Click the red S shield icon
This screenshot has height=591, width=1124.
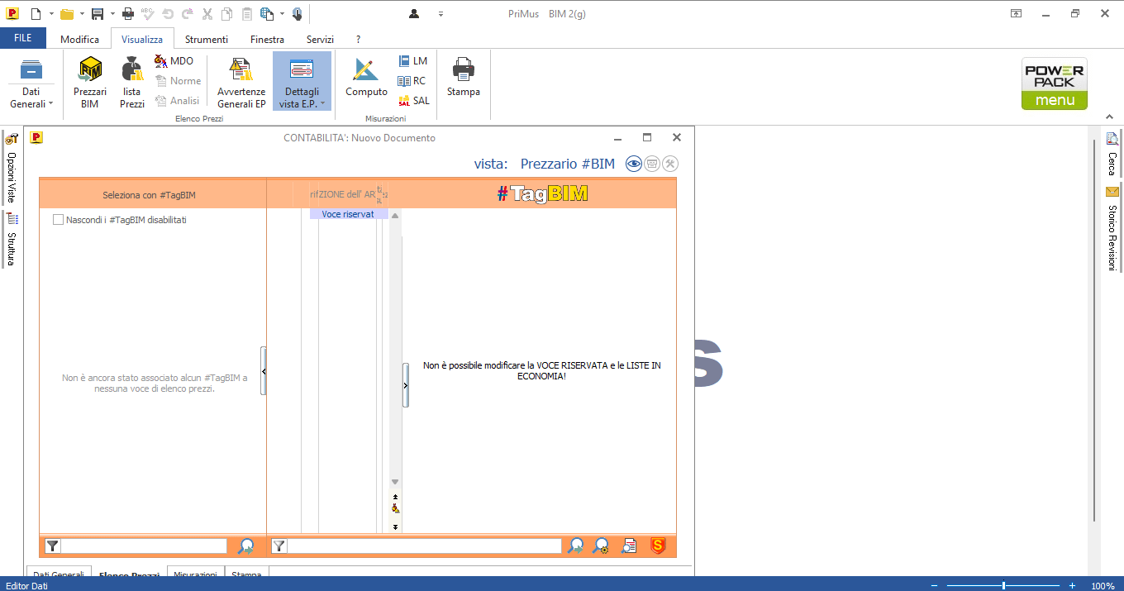click(x=658, y=546)
